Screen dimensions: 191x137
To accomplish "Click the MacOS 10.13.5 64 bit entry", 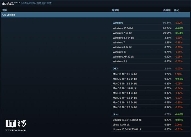I will pyautogui.click(x=125, y=103).
